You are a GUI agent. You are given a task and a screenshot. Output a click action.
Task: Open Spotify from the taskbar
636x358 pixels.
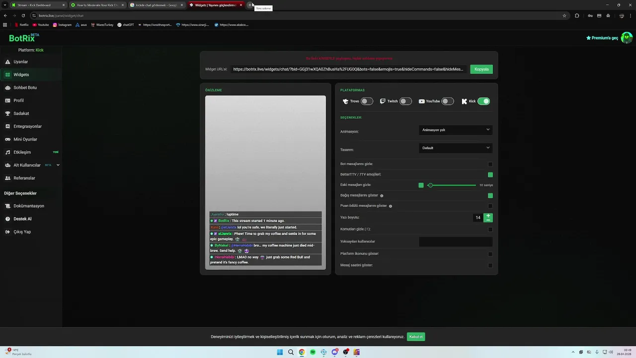[313, 352]
